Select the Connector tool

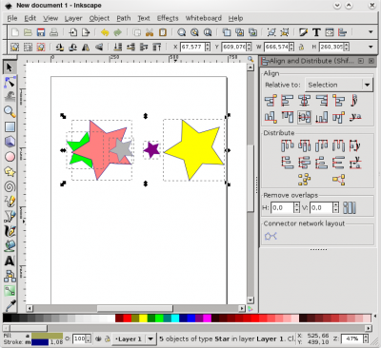pos(10,276)
